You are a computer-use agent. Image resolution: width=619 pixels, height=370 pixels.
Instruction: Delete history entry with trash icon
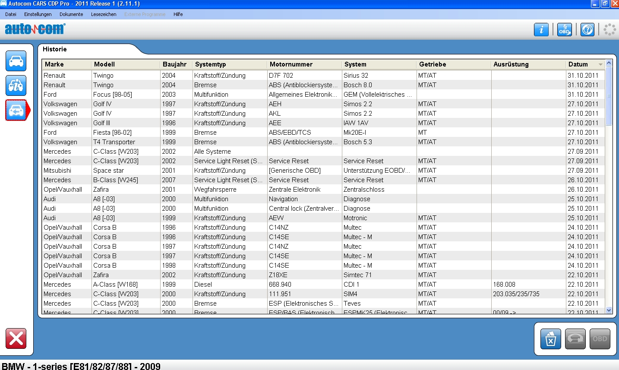550,339
